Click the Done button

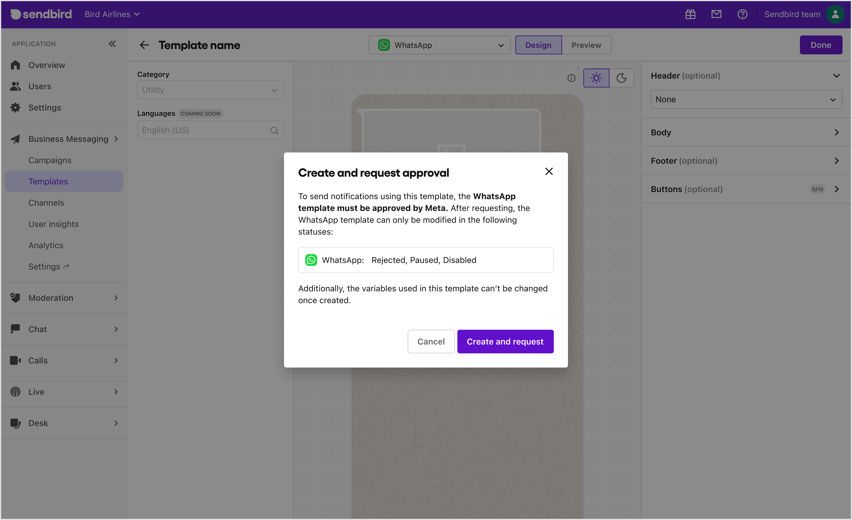tap(821, 45)
